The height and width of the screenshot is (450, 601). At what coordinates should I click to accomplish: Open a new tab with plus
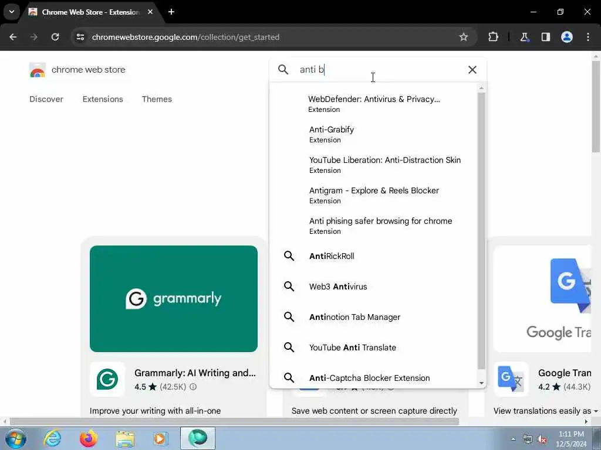pos(171,12)
